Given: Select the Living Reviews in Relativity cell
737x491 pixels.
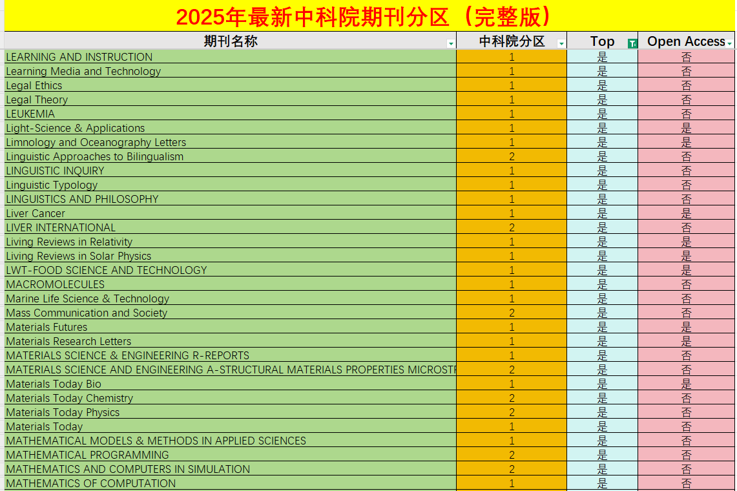Looking at the screenshot, I should 69,242.
